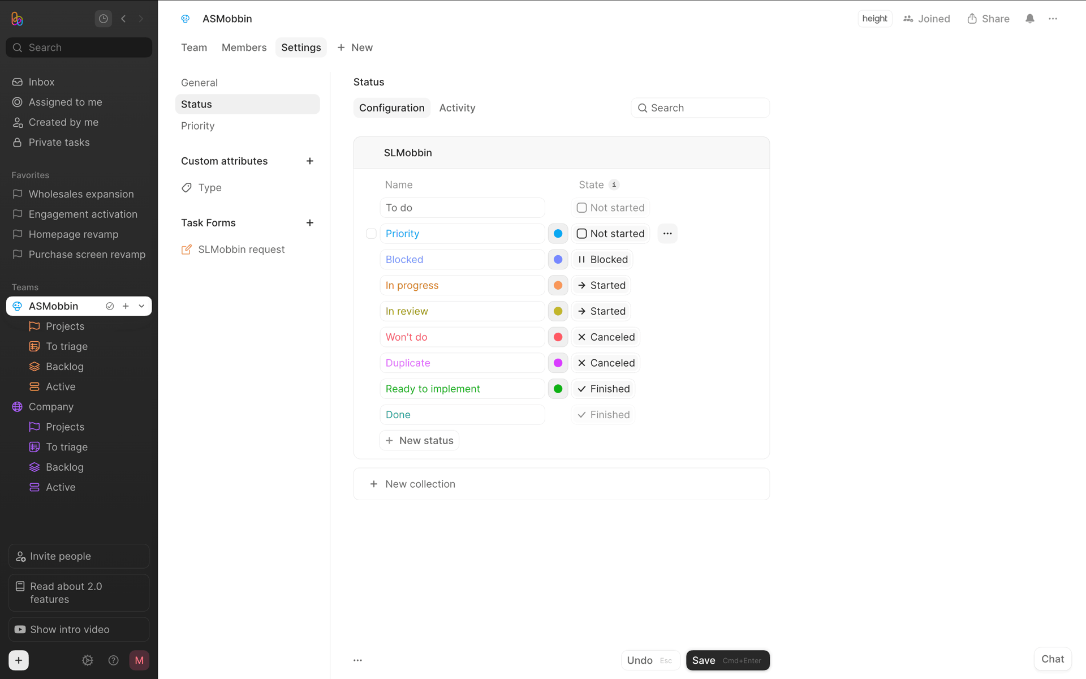The image size is (1086, 679).
Task: Tick the Priority status checkbox
Action: click(371, 234)
